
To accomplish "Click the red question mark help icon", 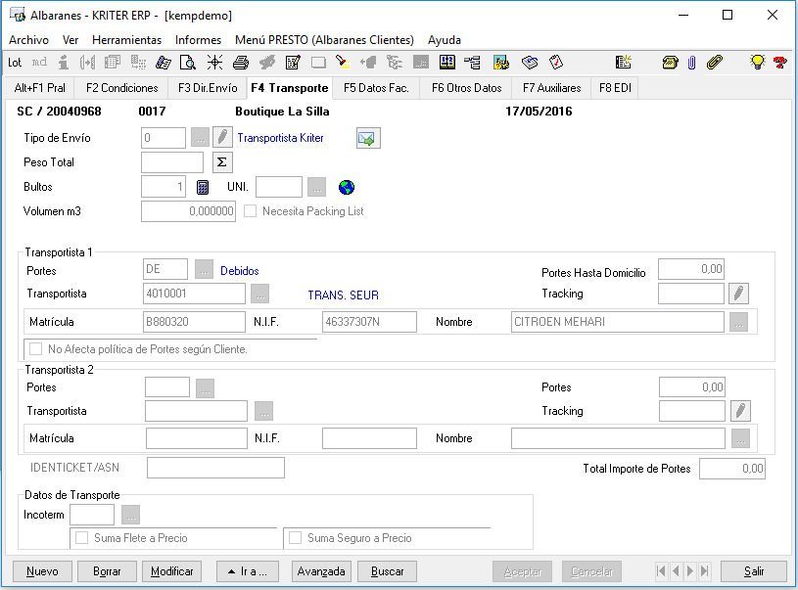I will (779, 63).
